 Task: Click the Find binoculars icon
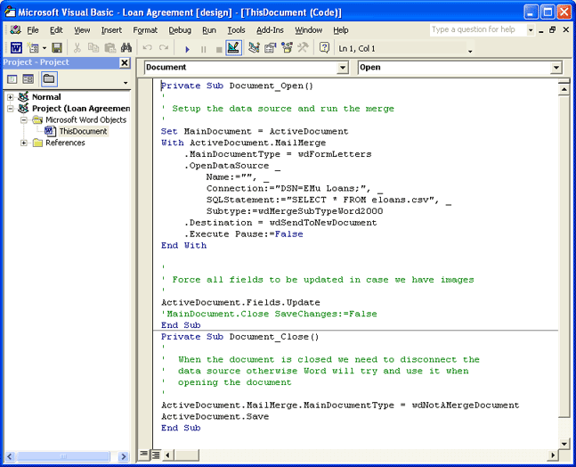point(126,48)
